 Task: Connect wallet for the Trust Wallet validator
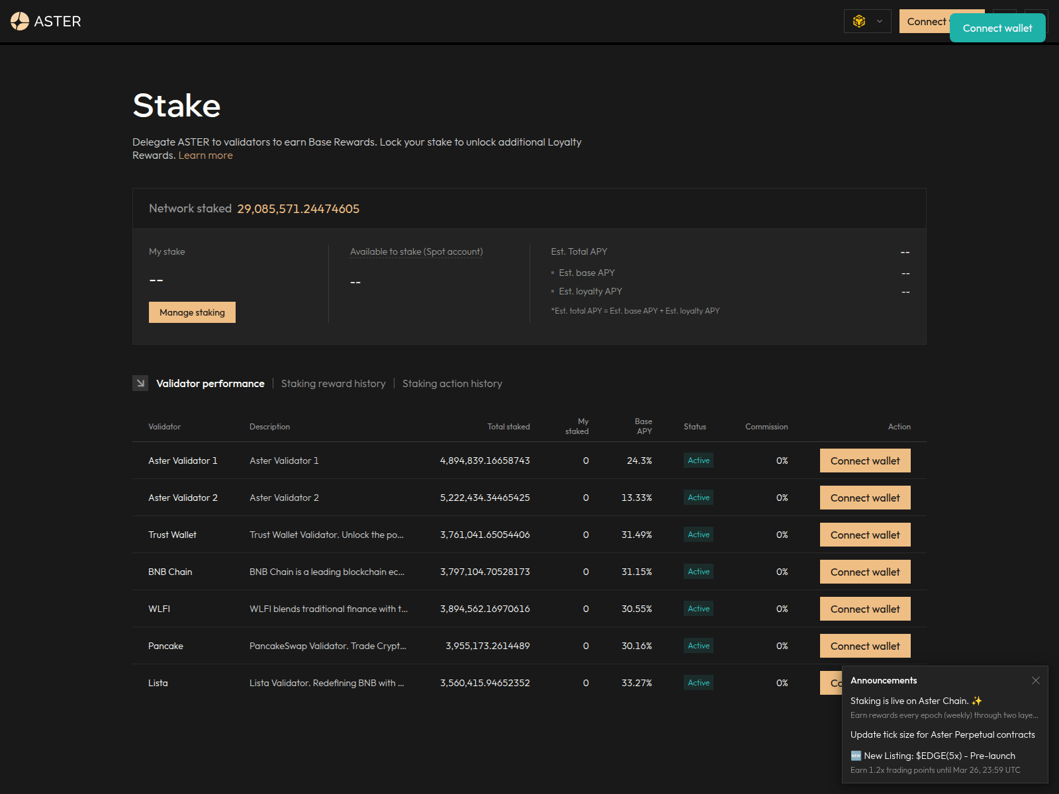[864, 535]
